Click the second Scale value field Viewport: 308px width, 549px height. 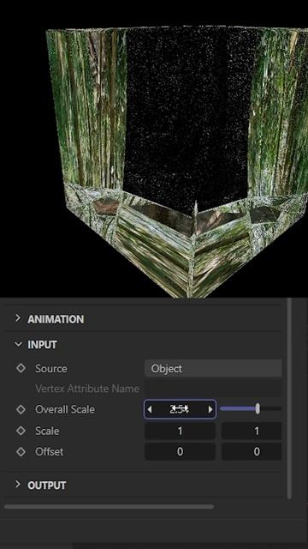[x=252, y=431]
